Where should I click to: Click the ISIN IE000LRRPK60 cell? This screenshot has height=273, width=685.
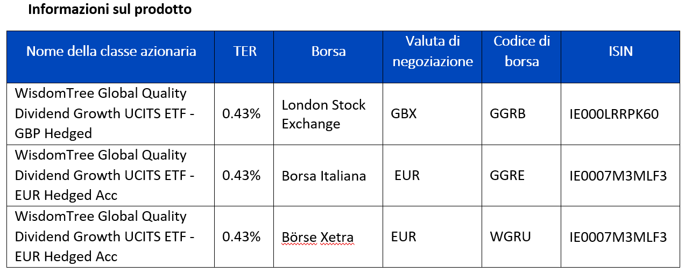tap(620, 114)
